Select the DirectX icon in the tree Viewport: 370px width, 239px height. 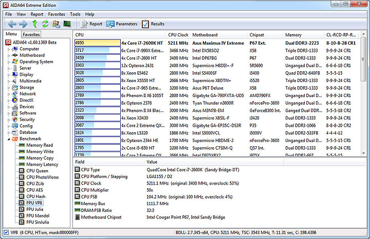pos(15,100)
